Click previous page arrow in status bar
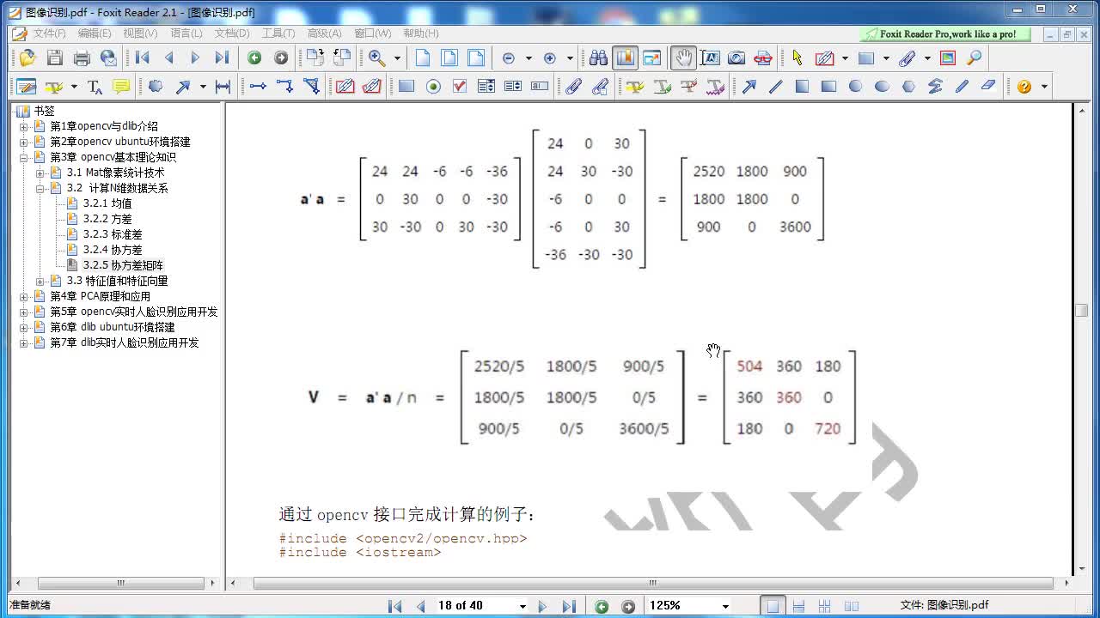 tap(420, 606)
